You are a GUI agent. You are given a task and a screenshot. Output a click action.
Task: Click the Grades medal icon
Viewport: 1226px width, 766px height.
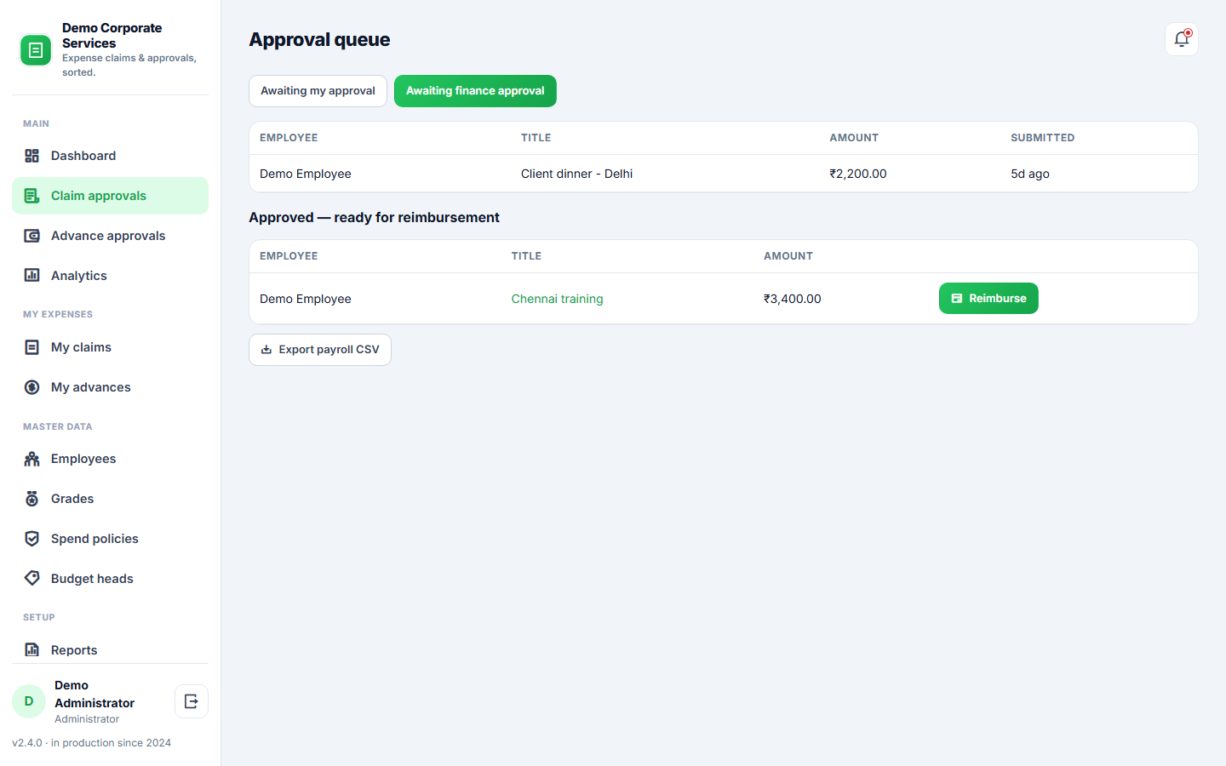click(x=32, y=499)
